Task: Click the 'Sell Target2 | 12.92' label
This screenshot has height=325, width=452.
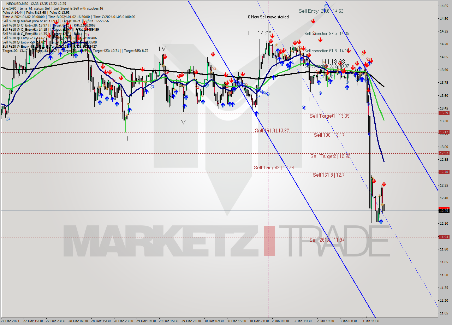Action: [x=330, y=156]
